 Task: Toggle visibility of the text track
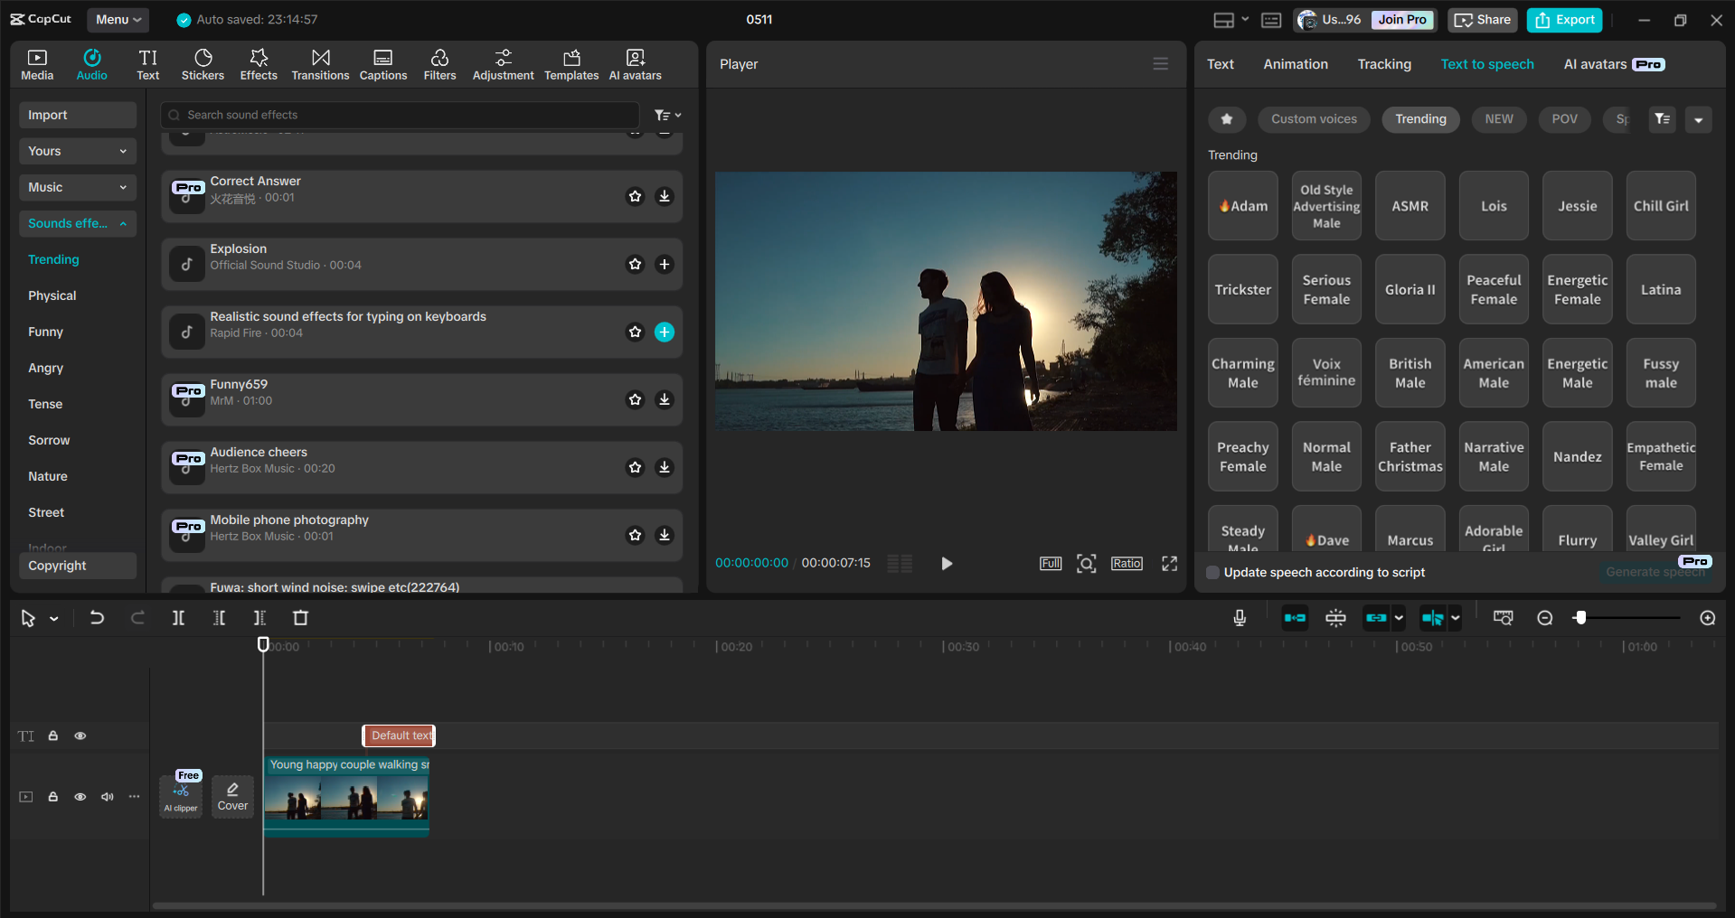(80, 736)
